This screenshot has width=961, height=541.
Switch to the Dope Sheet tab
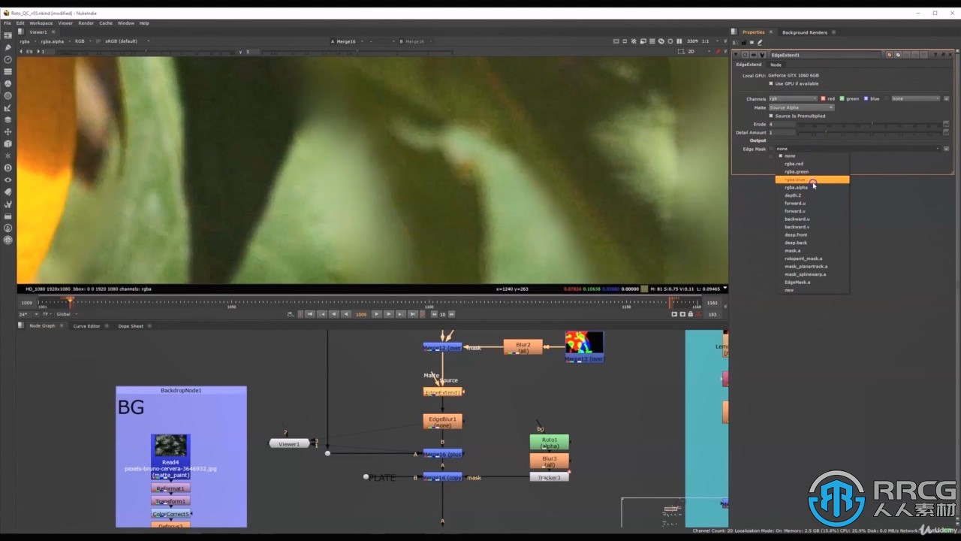click(131, 326)
